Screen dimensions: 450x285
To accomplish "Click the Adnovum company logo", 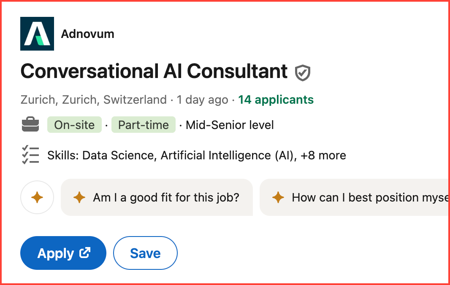I will click(37, 34).
